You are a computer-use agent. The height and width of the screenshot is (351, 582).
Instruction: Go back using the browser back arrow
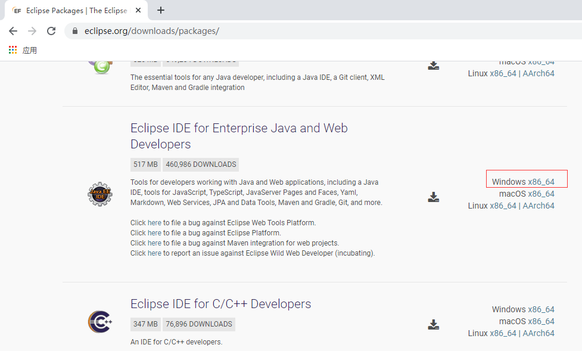pyautogui.click(x=13, y=31)
